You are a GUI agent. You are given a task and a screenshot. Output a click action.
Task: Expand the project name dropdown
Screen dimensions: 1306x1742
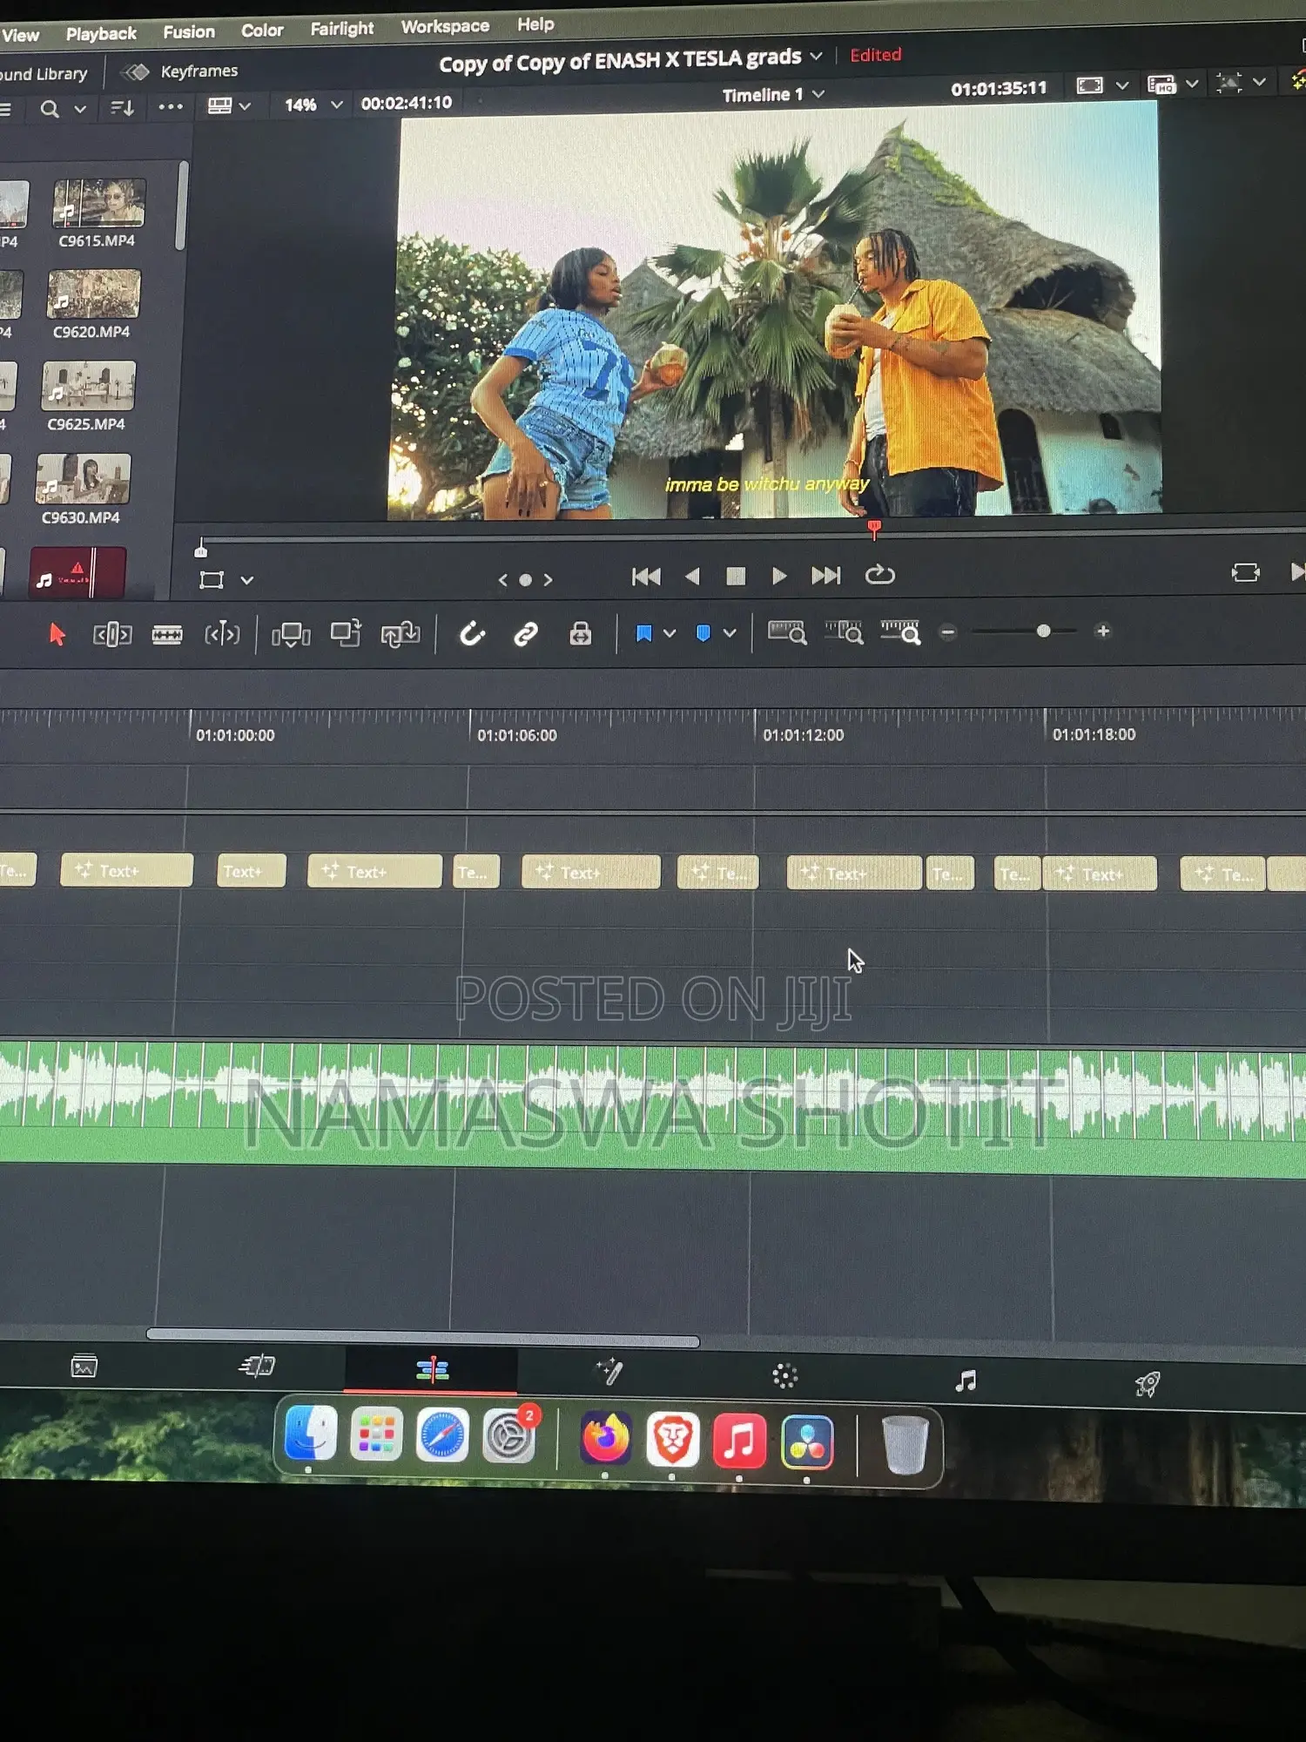[816, 57]
